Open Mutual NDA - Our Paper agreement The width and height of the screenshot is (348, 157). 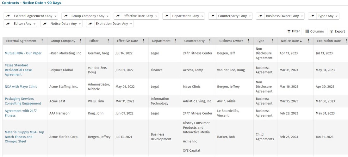[23, 53]
